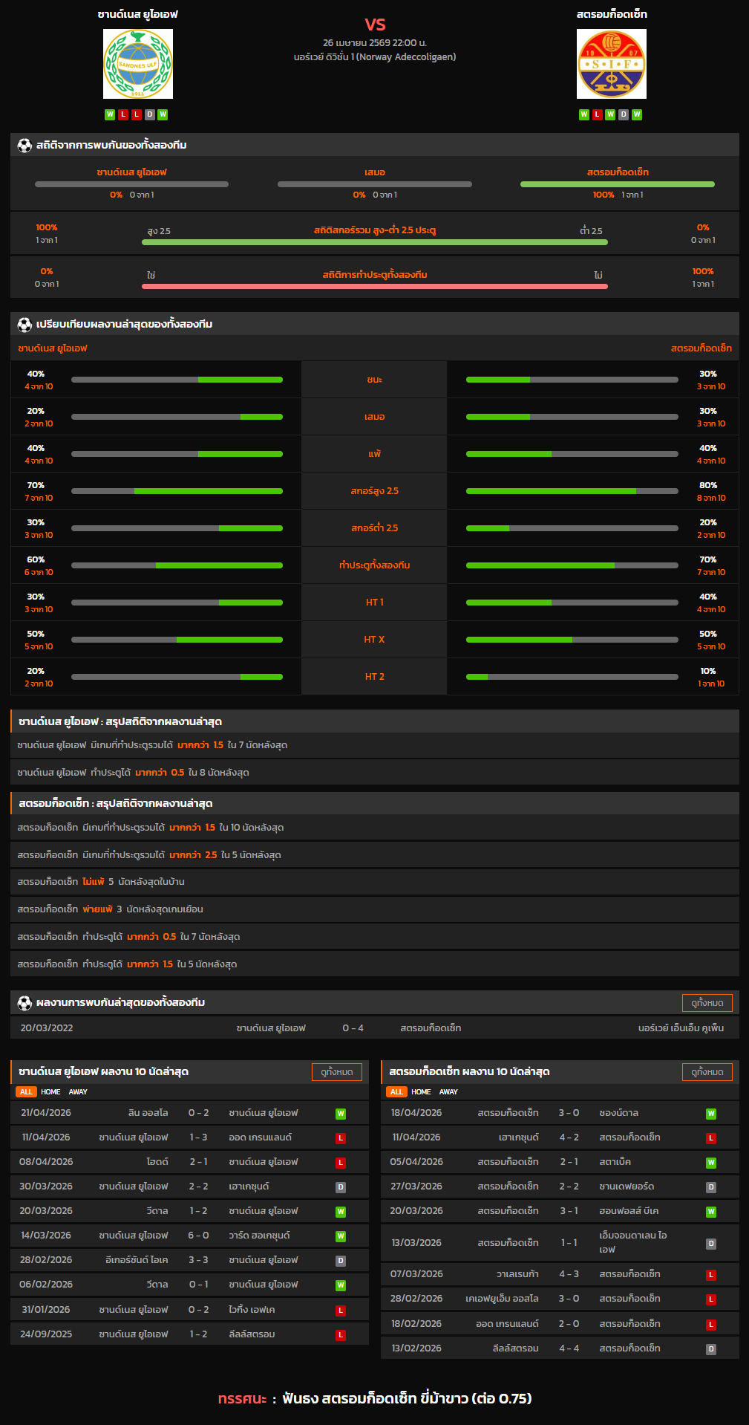
Task: Switch Sandnes Ulf results to AWAY filter
Action: [x=78, y=1092]
